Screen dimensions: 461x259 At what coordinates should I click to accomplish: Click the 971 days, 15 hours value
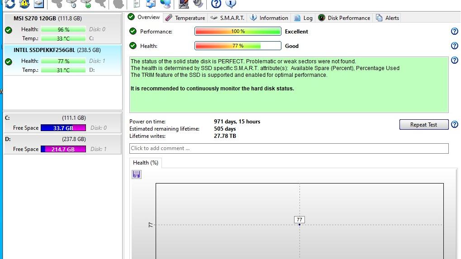[237, 121]
